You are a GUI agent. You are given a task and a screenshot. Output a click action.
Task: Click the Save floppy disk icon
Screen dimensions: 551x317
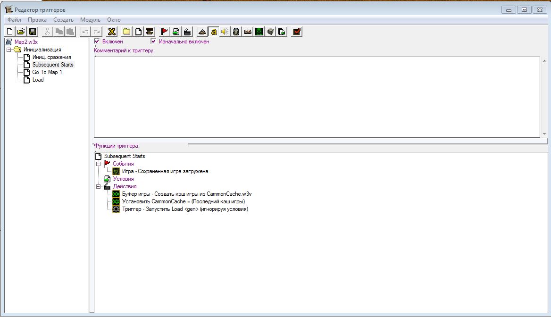click(x=33, y=32)
